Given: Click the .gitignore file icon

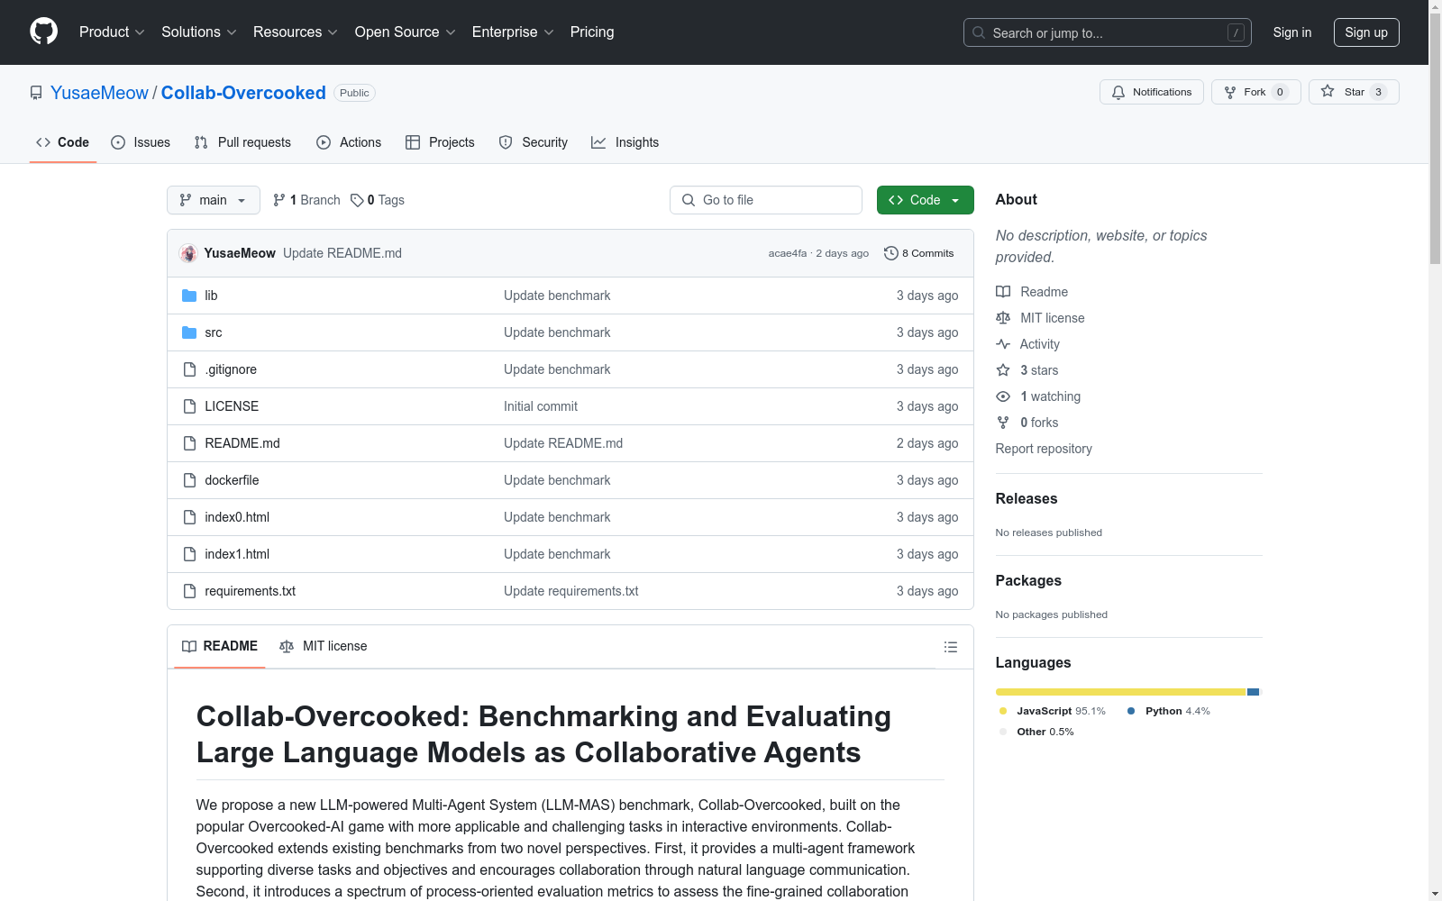Looking at the screenshot, I should tap(189, 369).
